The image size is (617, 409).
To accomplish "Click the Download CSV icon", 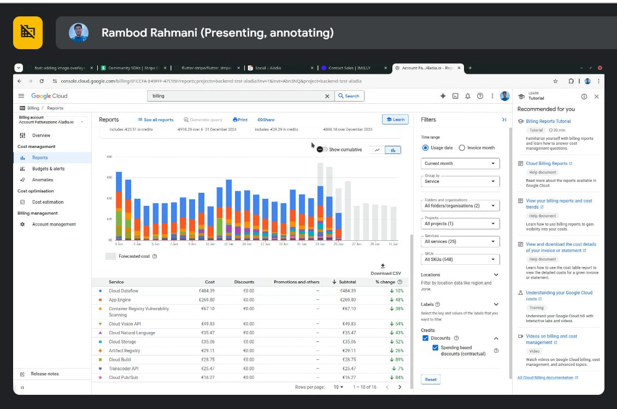I will coord(383,266).
